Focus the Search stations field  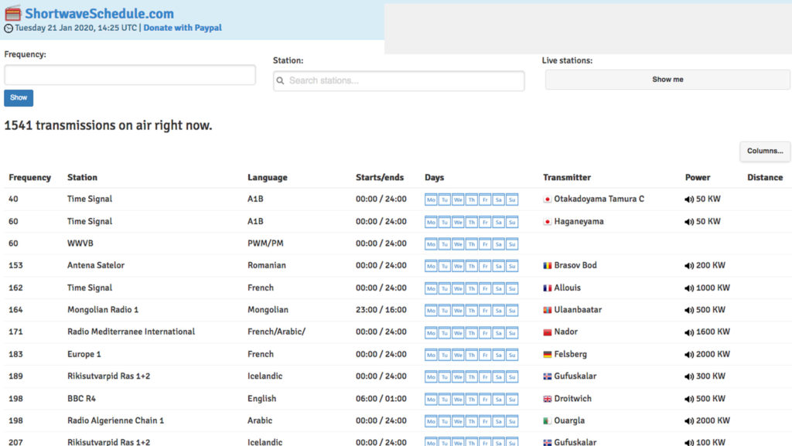398,80
